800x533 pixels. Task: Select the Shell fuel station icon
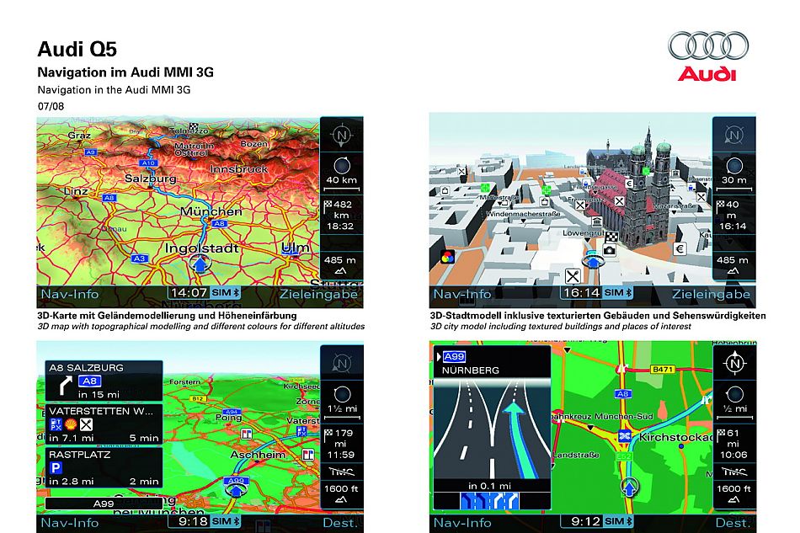point(71,425)
